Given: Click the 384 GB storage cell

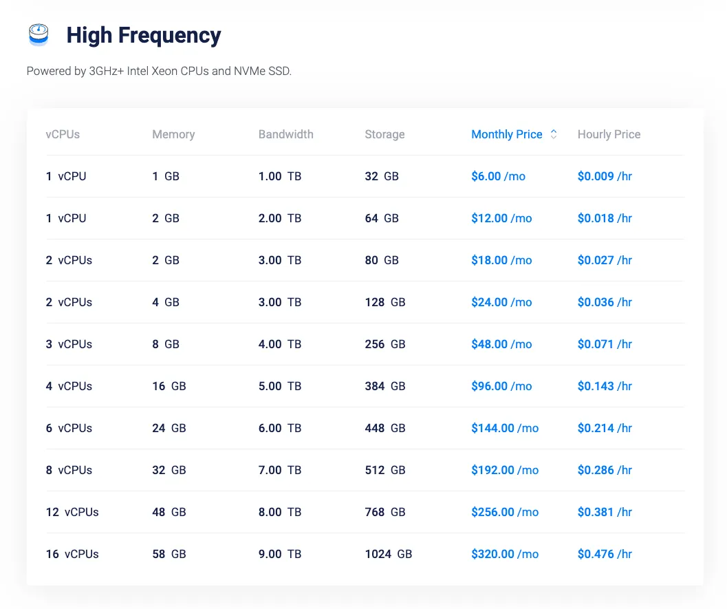Looking at the screenshot, I should click(385, 386).
